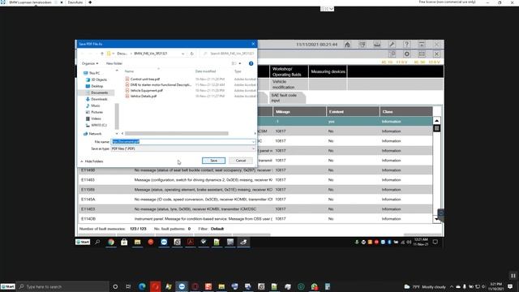Click the refresh icon beside the address bar
519x292 pixels.
pos(191,54)
